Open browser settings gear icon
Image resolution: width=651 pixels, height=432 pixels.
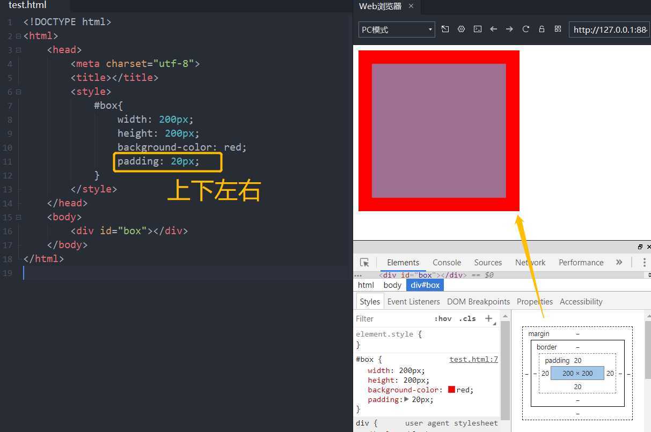pos(461,29)
